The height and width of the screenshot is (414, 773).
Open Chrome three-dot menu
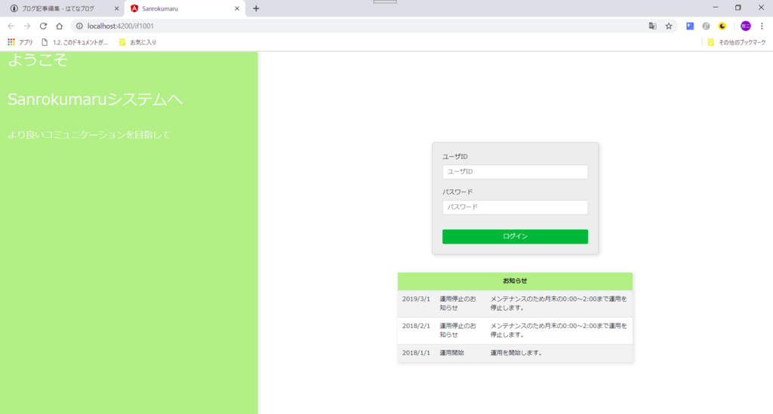click(762, 26)
